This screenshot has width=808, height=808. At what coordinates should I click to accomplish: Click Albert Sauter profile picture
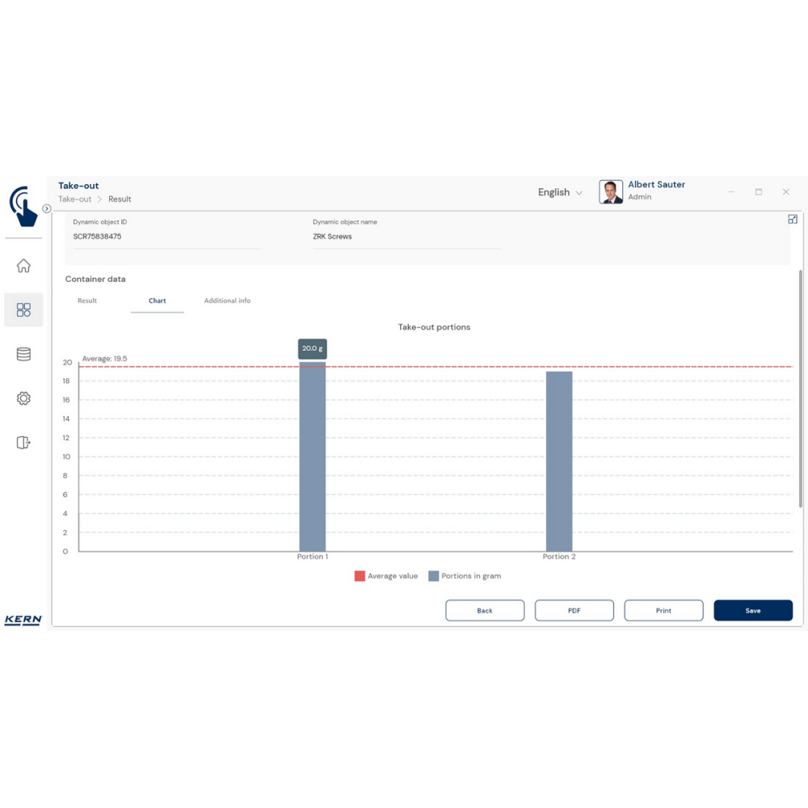[x=611, y=191]
